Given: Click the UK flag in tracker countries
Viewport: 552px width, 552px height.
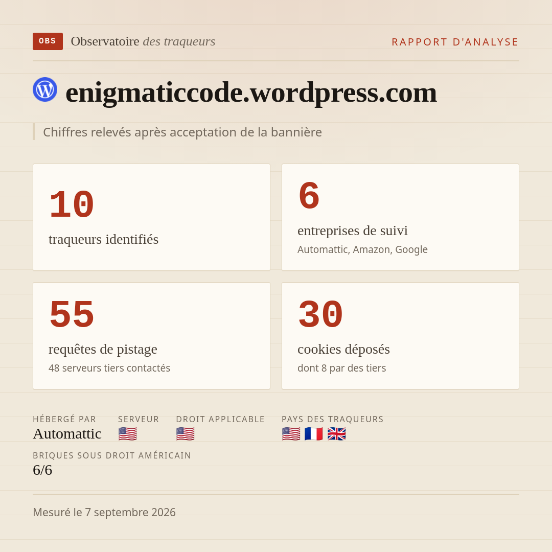Looking at the screenshot, I should pyautogui.click(x=336, y=434).
